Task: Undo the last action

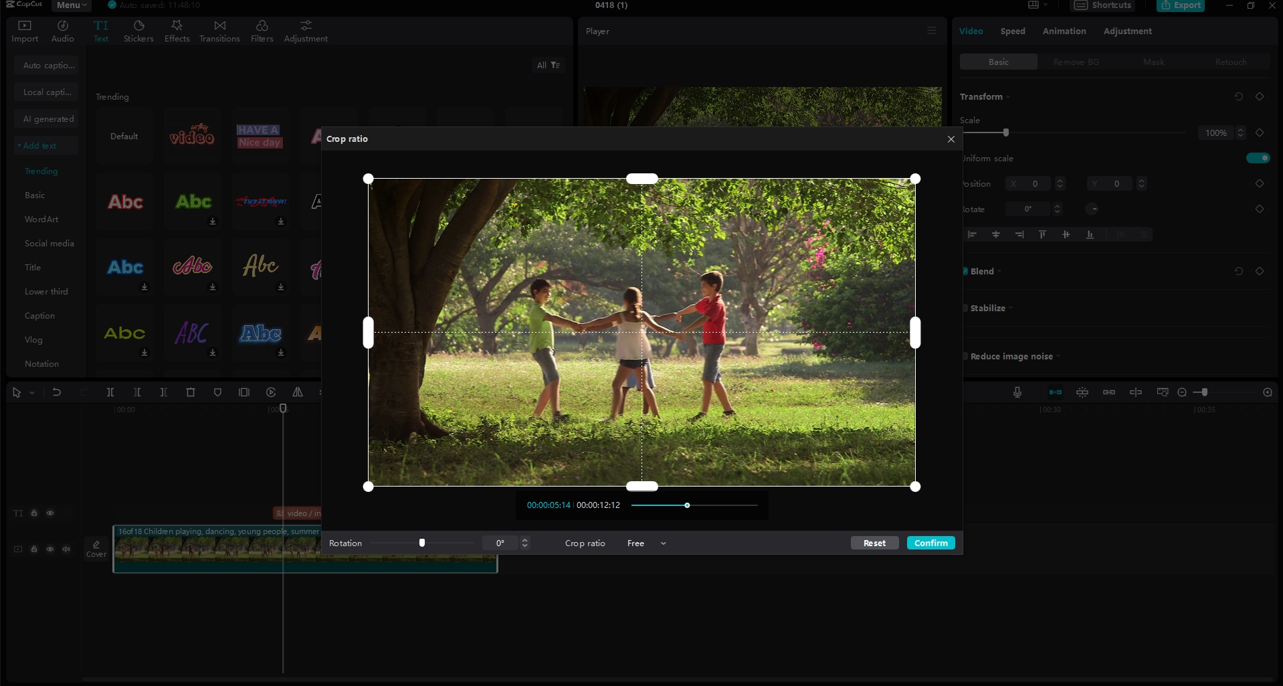Action: coord(57,392)
